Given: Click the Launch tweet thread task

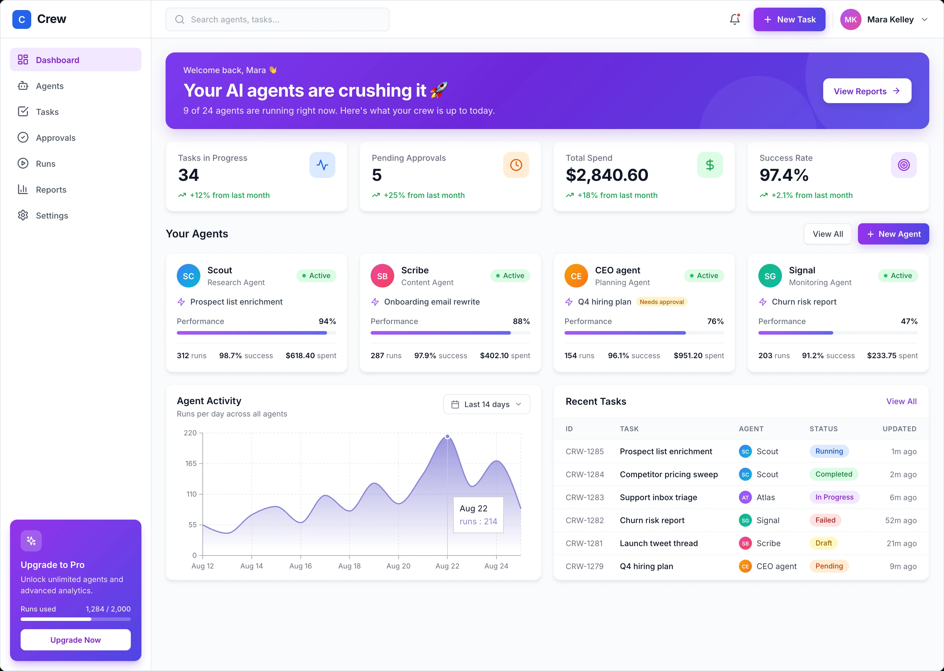Looking at the screenshot, I should pos(659,543).
